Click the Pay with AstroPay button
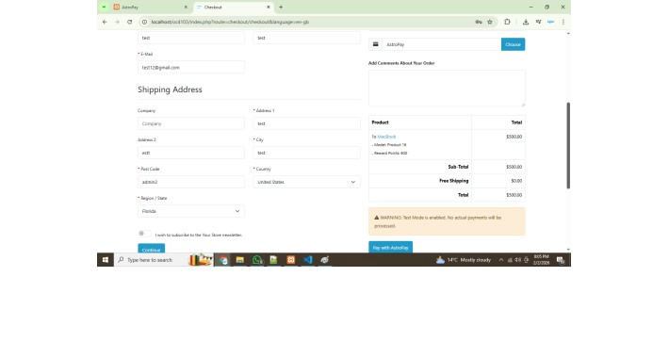Screen dimensions: 669x358 (390, 248)
